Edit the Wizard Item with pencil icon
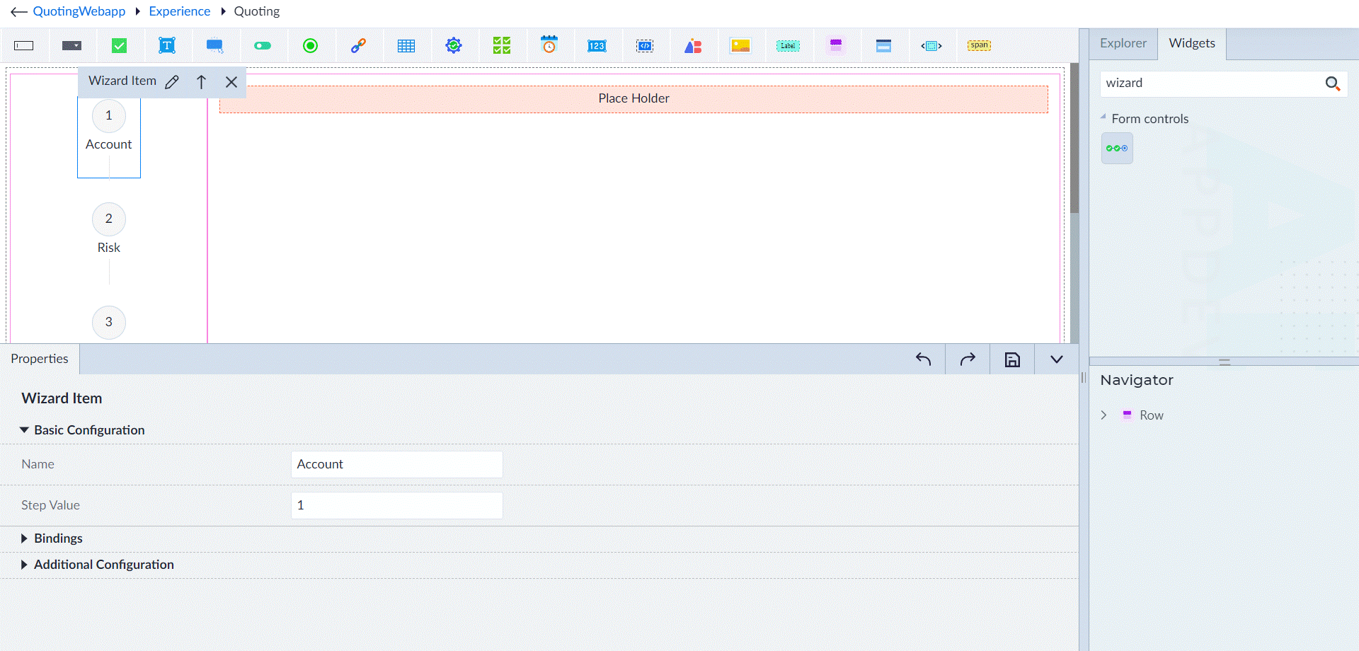1359x651 pixels. pyautogui.click(x=172, y=82)
